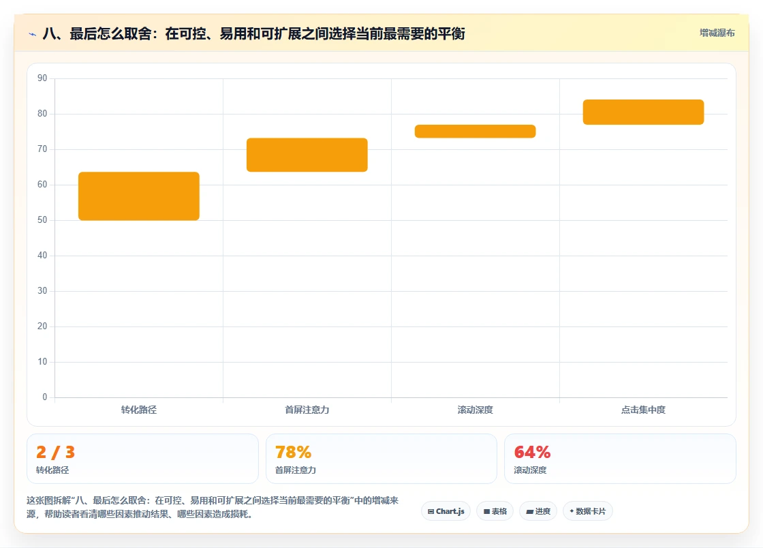Viewport: 763px width, 548px height.
Task: Click the 增减瀑布 label in header
Action: pos(717,33)
